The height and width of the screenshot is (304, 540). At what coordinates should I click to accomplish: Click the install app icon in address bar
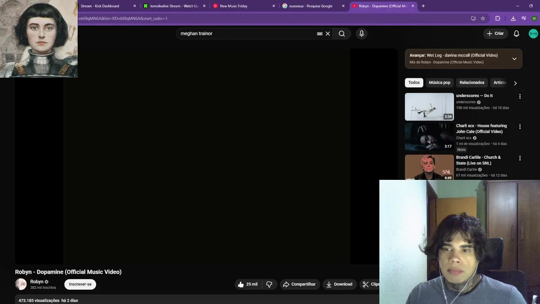click(473, 18)
